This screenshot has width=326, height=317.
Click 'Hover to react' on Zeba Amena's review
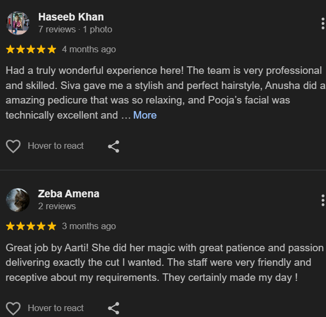[56, 308]
